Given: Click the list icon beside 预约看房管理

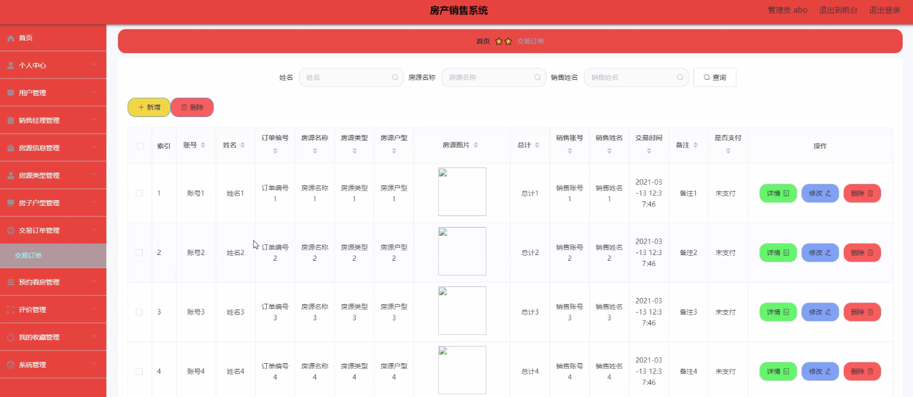Looking at the screenshot, I should 10,283.
